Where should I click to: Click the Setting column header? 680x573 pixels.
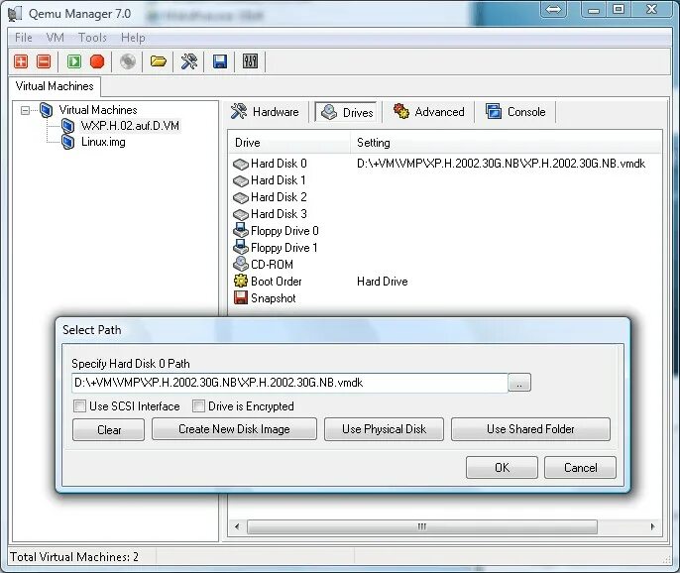click(507, 143)
